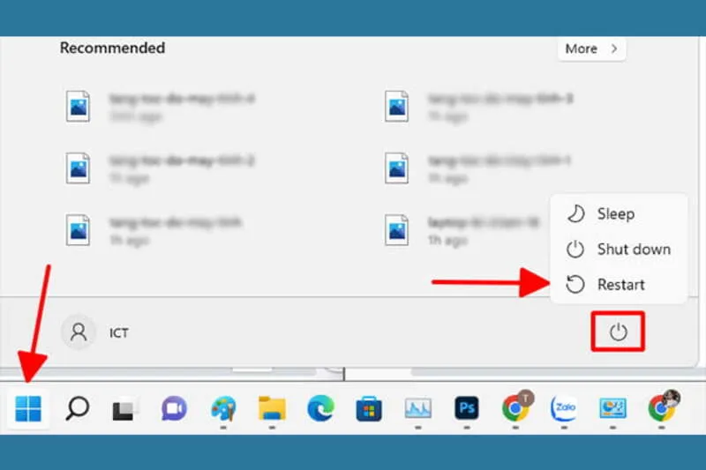706x470 pixels.
Task: Open the blue picture-frame app on the taskbar
Action: click(x=612, y=408)
